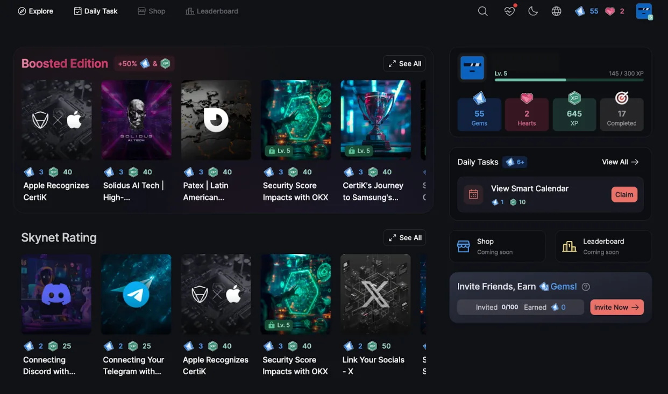Click the Daily Tasks 6+ gem badge

tap(515, 162)
